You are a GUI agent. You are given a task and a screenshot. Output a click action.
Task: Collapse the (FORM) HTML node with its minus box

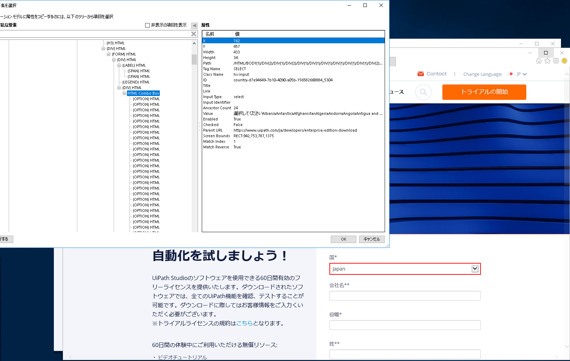tap(109, 54)
